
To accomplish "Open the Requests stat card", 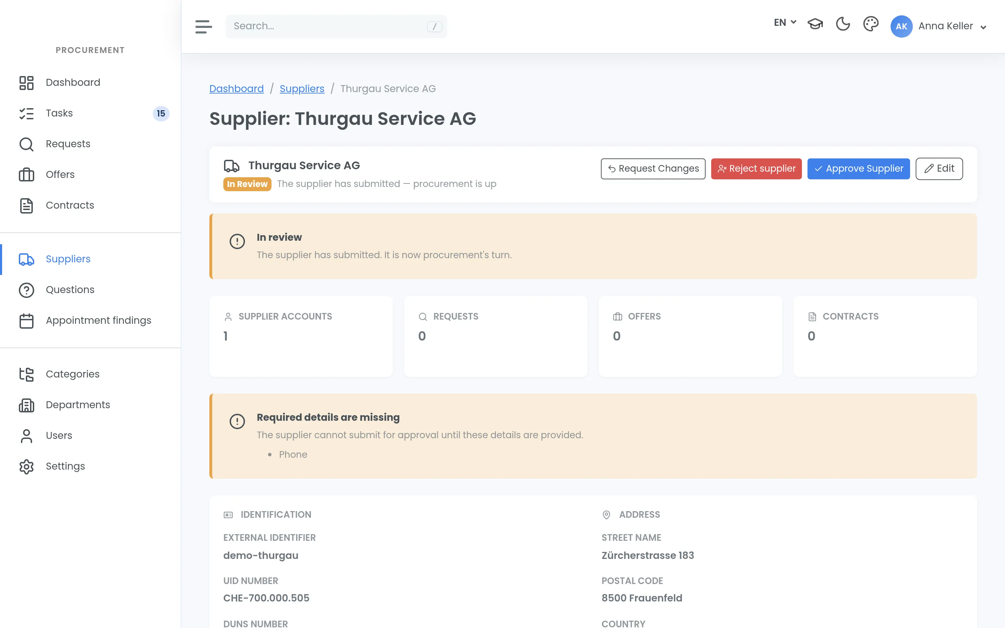I will [496, 336].
